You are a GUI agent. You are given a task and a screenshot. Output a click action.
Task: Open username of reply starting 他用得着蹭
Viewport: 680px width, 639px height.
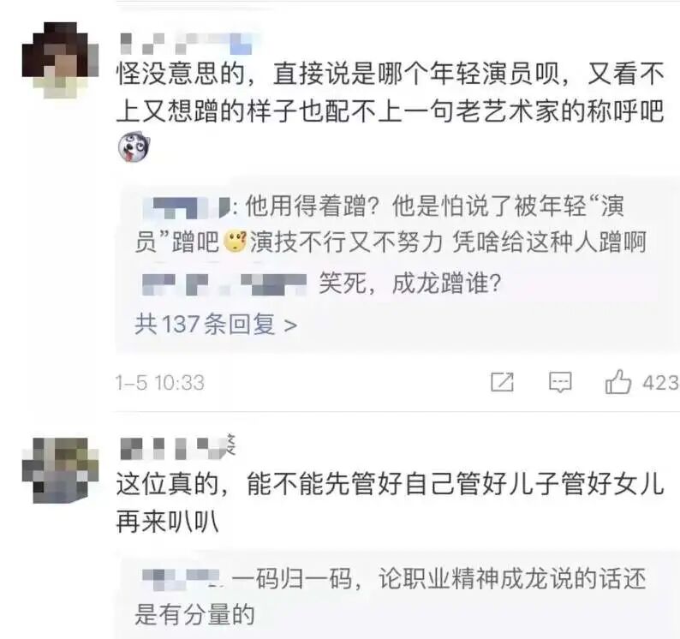tap(186, 207)
